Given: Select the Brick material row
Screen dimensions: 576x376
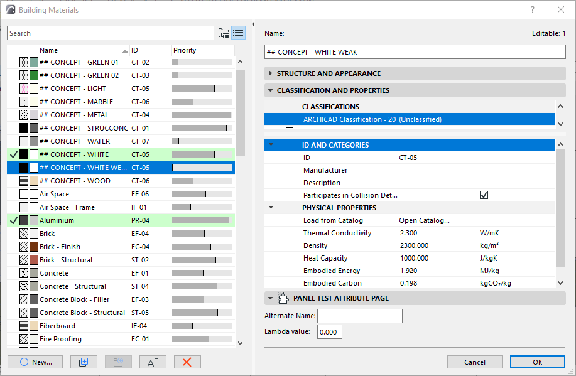Looking at the screenshot, I should click(x=121, y=234).
